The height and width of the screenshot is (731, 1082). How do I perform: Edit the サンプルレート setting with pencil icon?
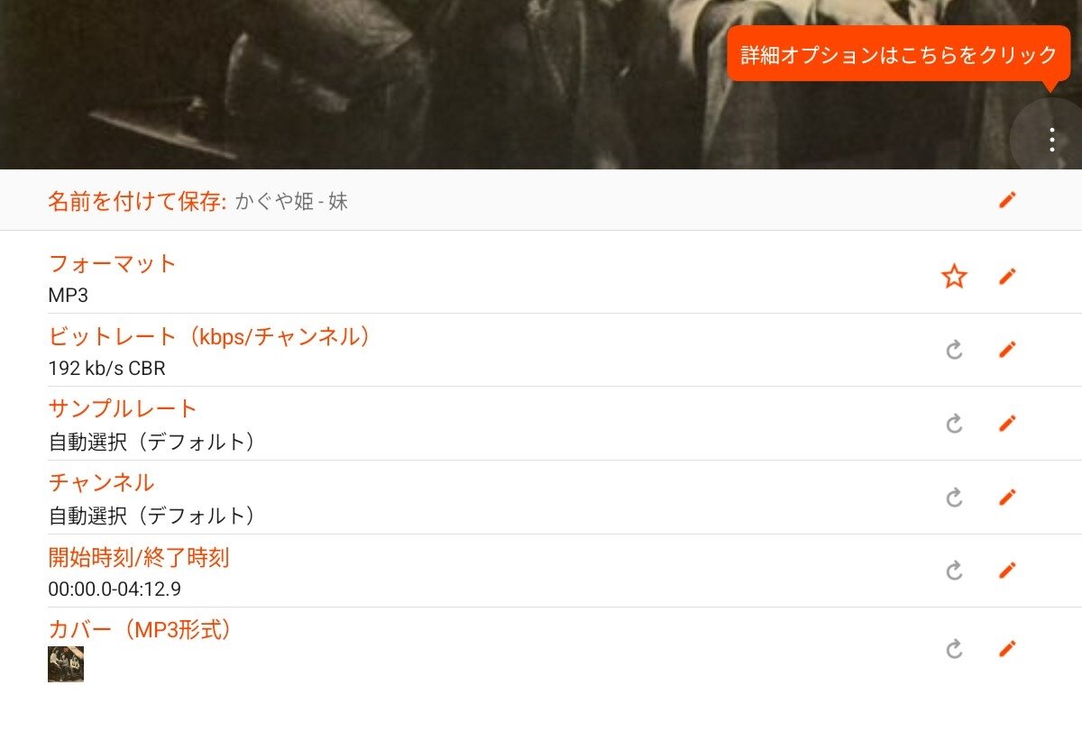pyautogui.click(x=1007, y=423)
